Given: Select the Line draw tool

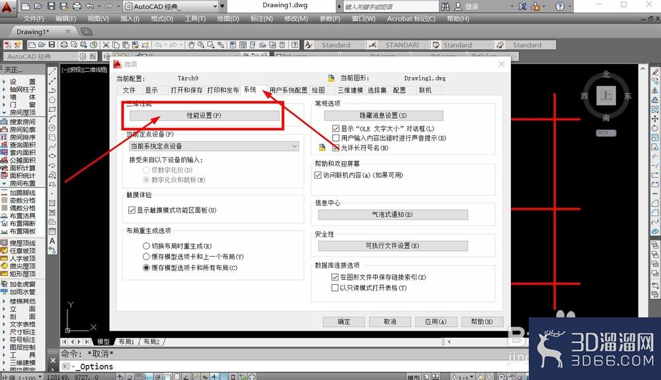Looking at the screenshot, I should point(52,72).
